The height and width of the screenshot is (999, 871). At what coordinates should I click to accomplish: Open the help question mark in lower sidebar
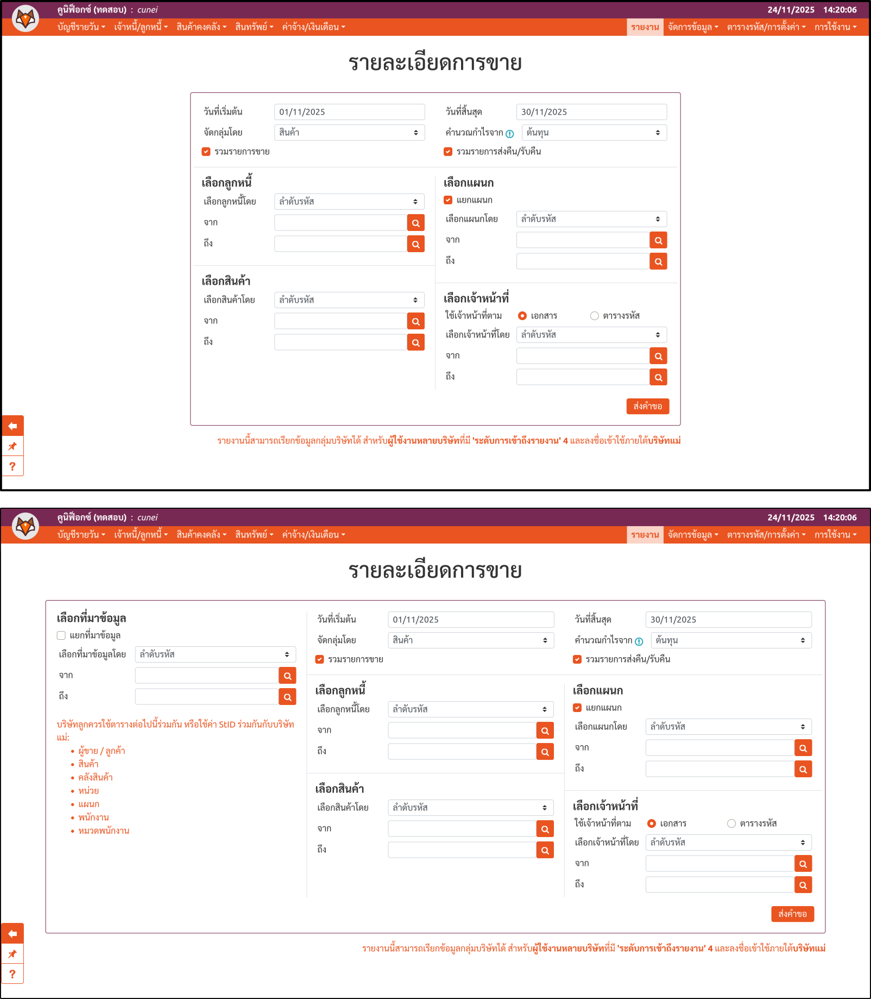[12, 974]
